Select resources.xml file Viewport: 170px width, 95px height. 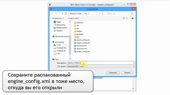pyautogui.click(x=80, y=49)
